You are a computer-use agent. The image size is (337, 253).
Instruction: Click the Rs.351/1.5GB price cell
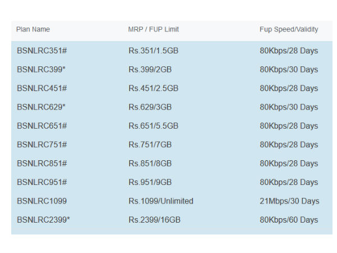(153, 51)
